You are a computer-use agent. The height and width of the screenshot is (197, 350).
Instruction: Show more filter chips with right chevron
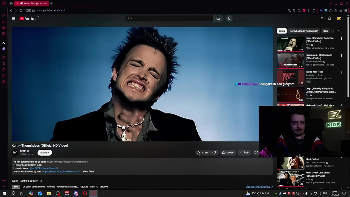[339, 31]
